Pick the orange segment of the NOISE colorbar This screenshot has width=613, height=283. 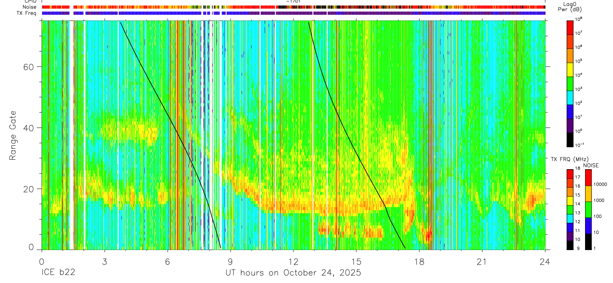tap(589, 193)
